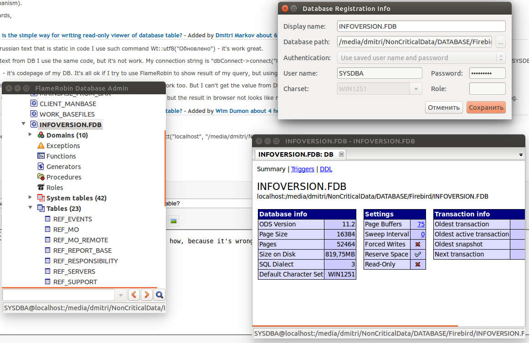Click the Exceptions warning icon
529x343 pixels.
[41, 145]
